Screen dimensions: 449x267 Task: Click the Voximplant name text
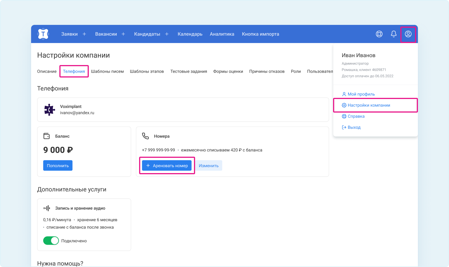tap(71, 106)
